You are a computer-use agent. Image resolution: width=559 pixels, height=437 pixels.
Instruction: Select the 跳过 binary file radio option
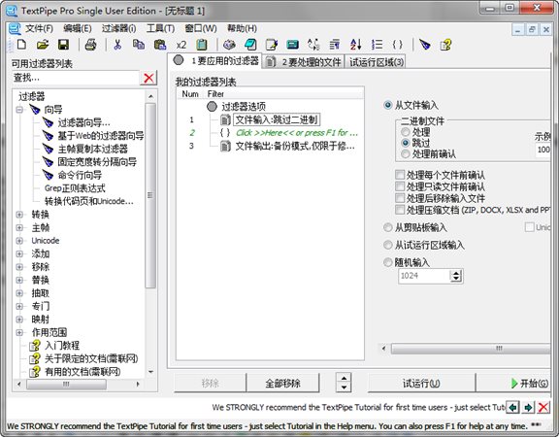pyautogui.click(x=405, y=143)
